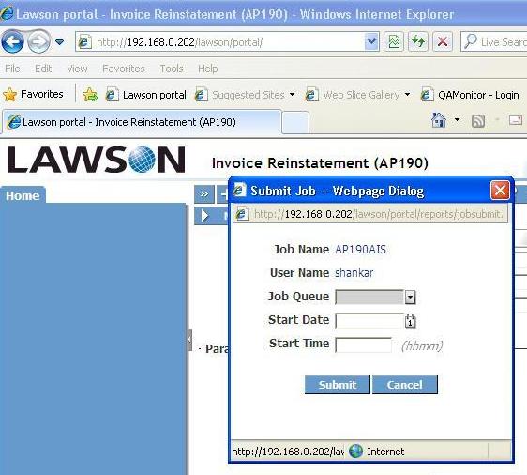Click the Compatibility View broken page icon
Image resolution: width=527 pixels, height=475 pixels.
point(394,41)
